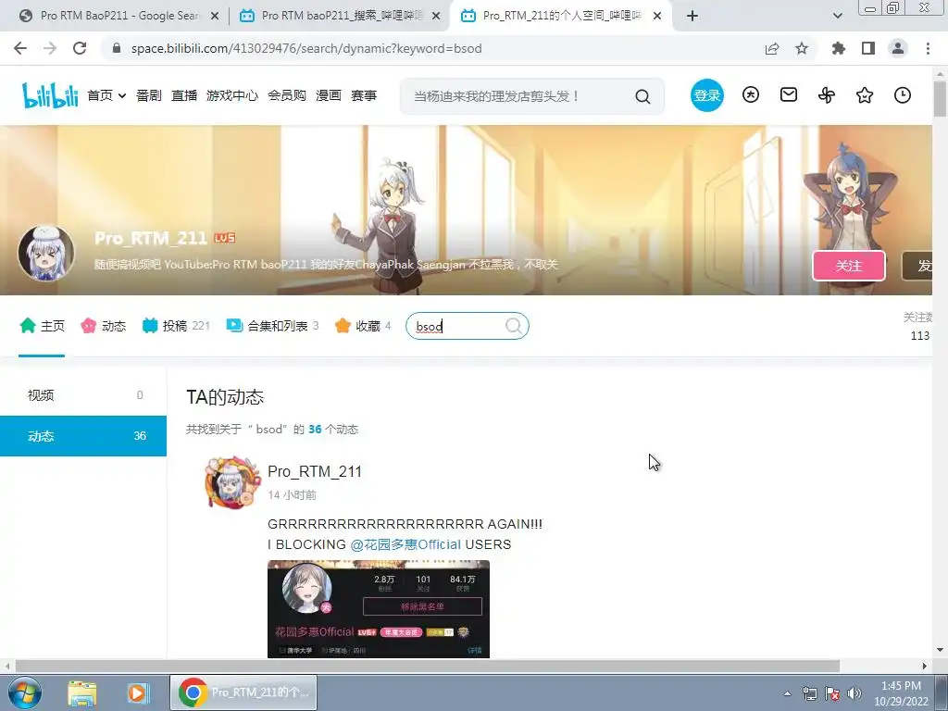Open the tab search chevron
The image size is (948, 711).
click(837, 16)
